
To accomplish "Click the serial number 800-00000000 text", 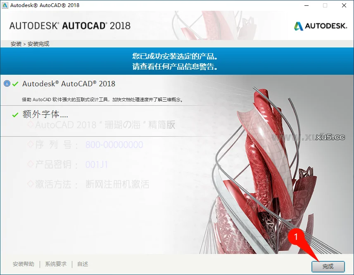I will tap(114, 145).
